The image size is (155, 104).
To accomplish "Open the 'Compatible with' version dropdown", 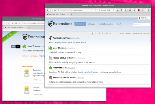I will coord(147,33).
